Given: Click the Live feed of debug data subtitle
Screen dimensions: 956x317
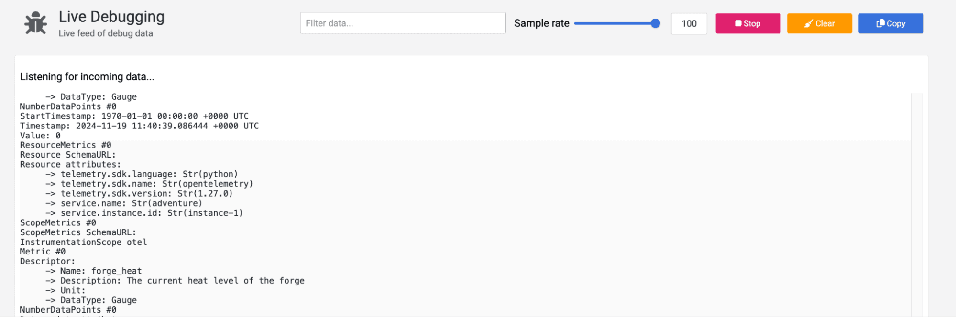Looking at the screenshot, I should click(x=105, y=33).
